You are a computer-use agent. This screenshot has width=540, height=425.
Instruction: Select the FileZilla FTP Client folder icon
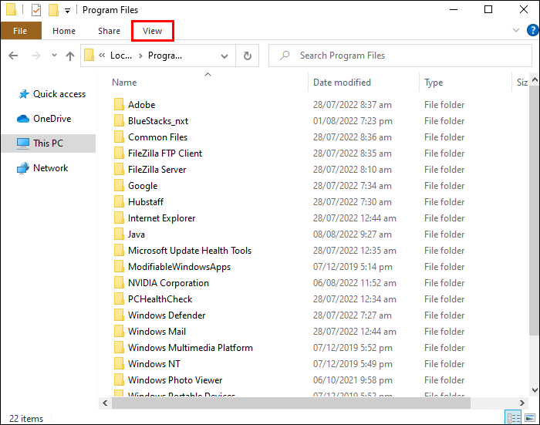119,153
